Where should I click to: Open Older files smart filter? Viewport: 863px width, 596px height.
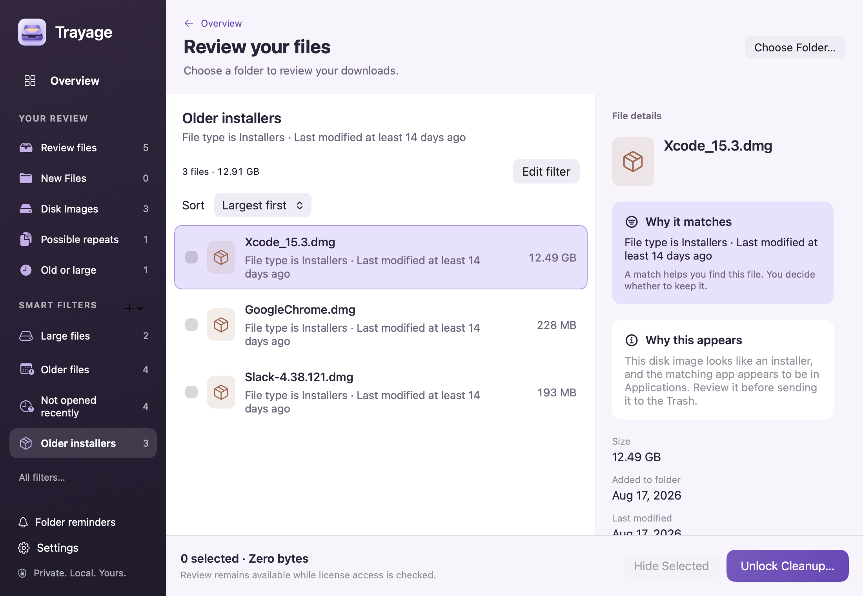coord(83,369)
